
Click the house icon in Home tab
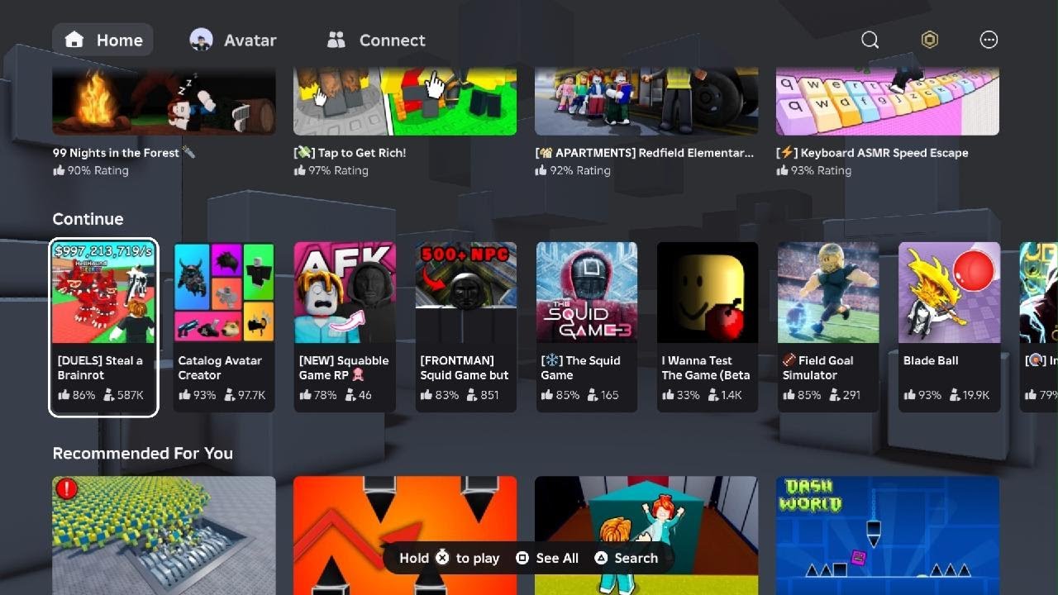[x=74, y=40]
